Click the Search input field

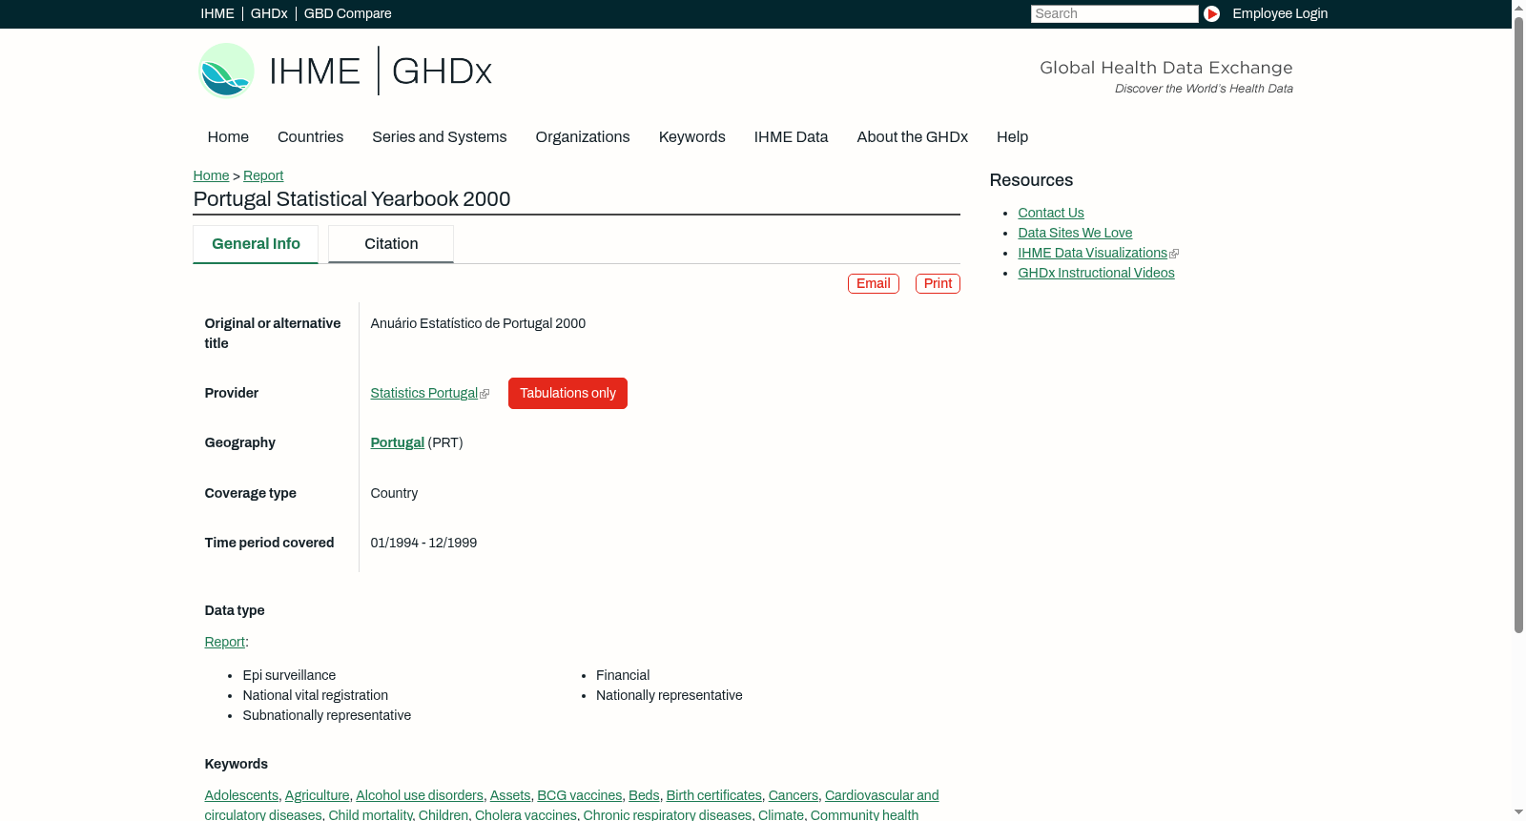(x=1114, y=13)
